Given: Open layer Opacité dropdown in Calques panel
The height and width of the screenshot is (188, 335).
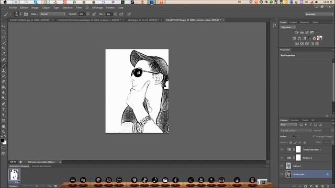Looking at the screenshot, I should pyautogui.click(x=333, y=131).
